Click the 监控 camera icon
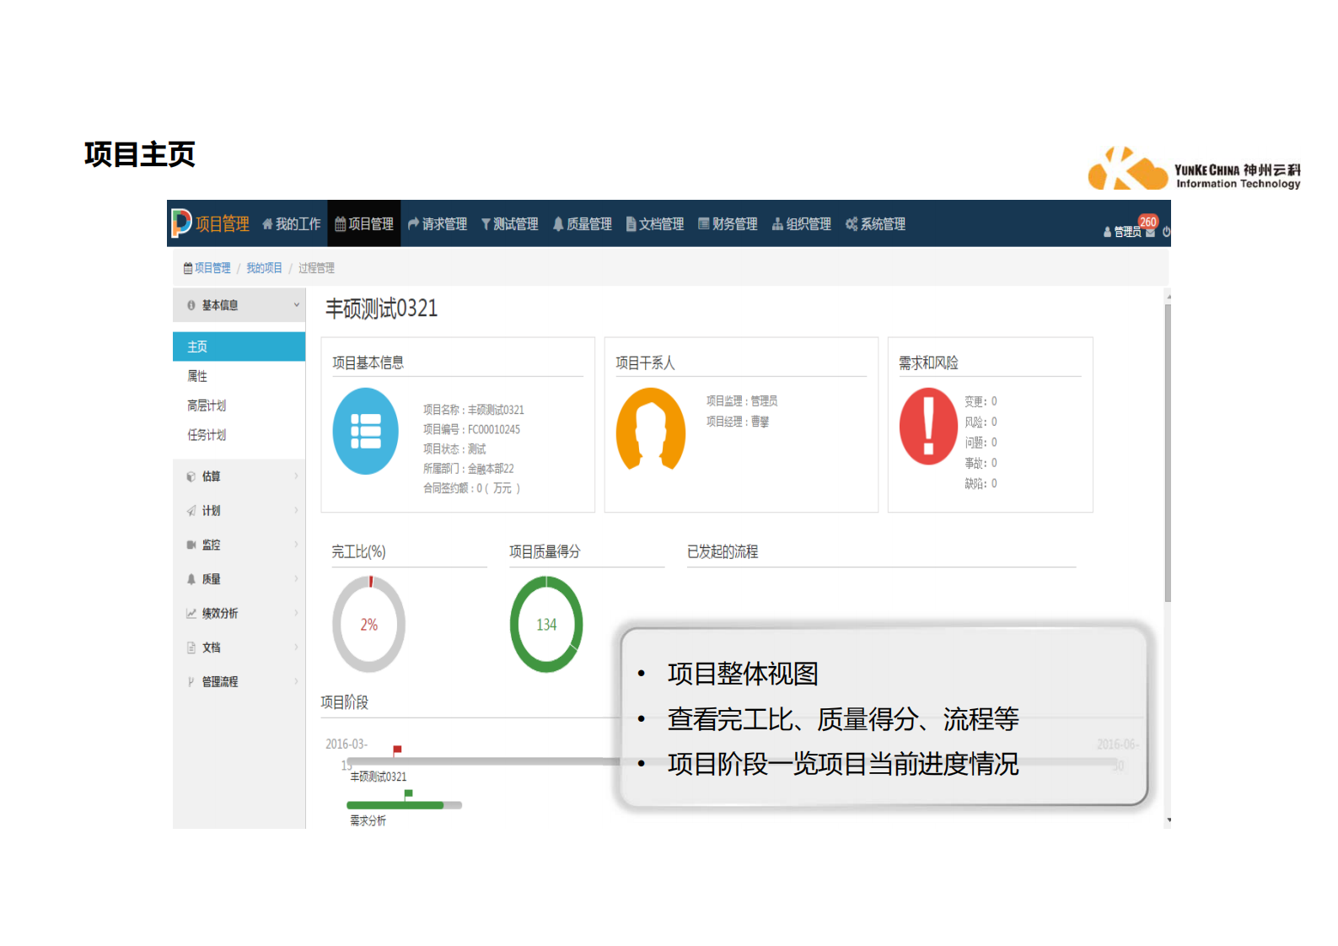The image size is (1338, 946). (x=191, y=545)
